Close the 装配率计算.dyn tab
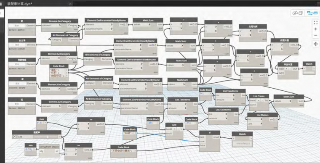The height and width of the screenshot is (163, 320). pyautogui.click(x=70, y=4)
